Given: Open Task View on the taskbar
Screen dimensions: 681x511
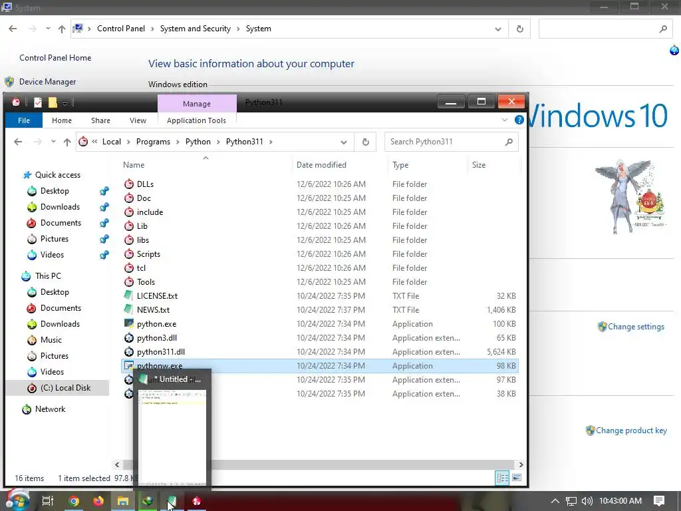Looking at the screenshot, I should point(48,501).
